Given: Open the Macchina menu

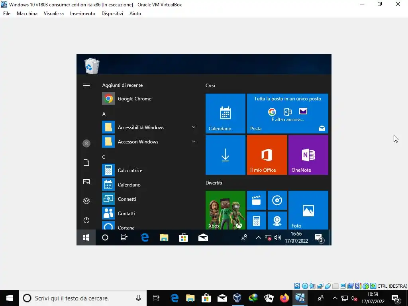Looking at the screenshot, I should pyautogui.click(x=27, y=14).
